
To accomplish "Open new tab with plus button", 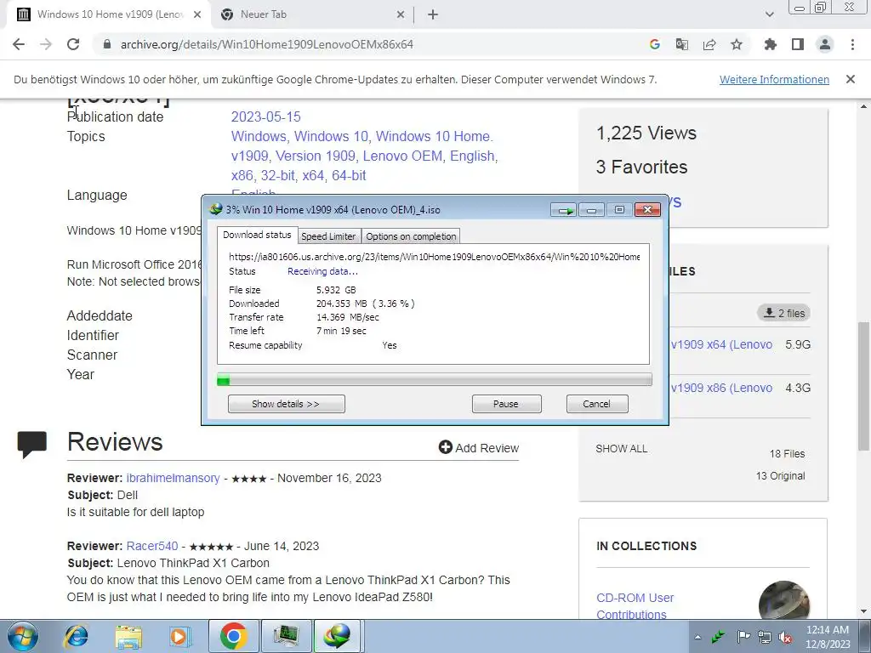I will pyautogui.click(x=433, y=14).
